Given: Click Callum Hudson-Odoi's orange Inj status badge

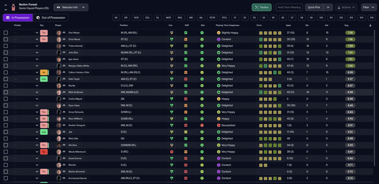Looking at the screenshot, I should pyautogui.click(x=44, y=72).
